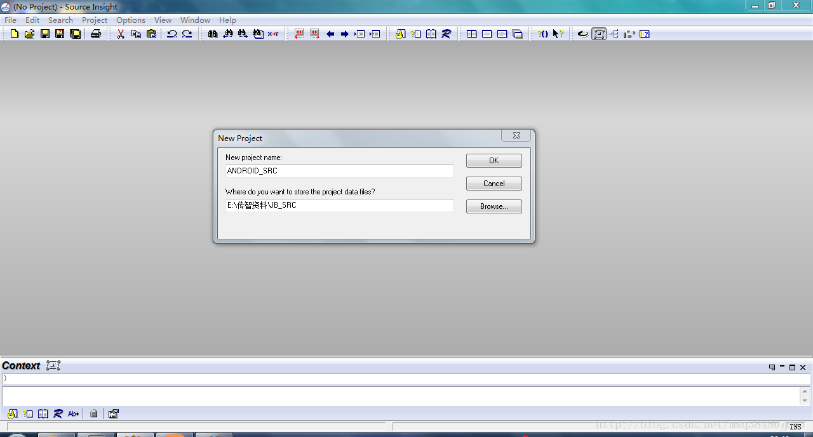This screenshot has height=437, width=813.
Task: Click the Go Forward blue right arrow
Action: click(345, 34)
